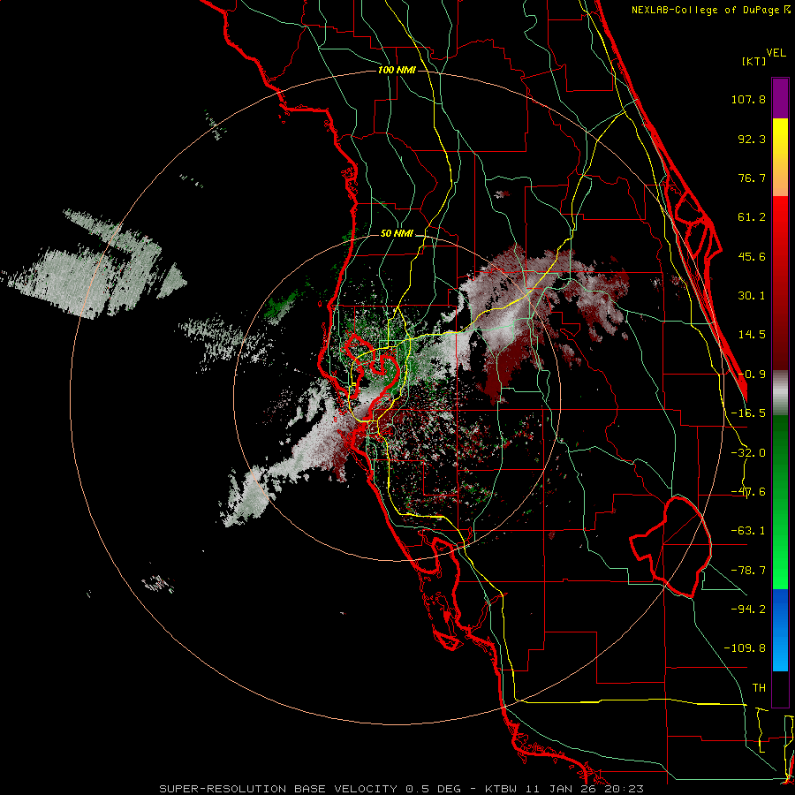Click the 100 NMI range ring label
The height and width of the screenshot is (795, 795).
[x=397, y=70]
